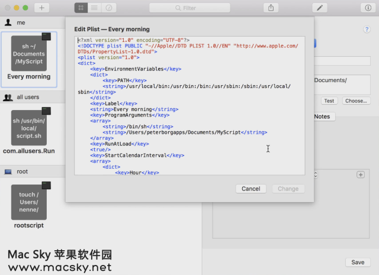Click the script path field showing Documents/
This screenshot has width=379, height=275.
click(x=342, y=85)
